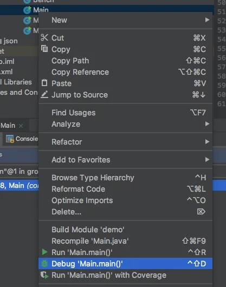The image size is (226, 287).
Task: Choose Delete... from the menu
Action: pos(125,212)
